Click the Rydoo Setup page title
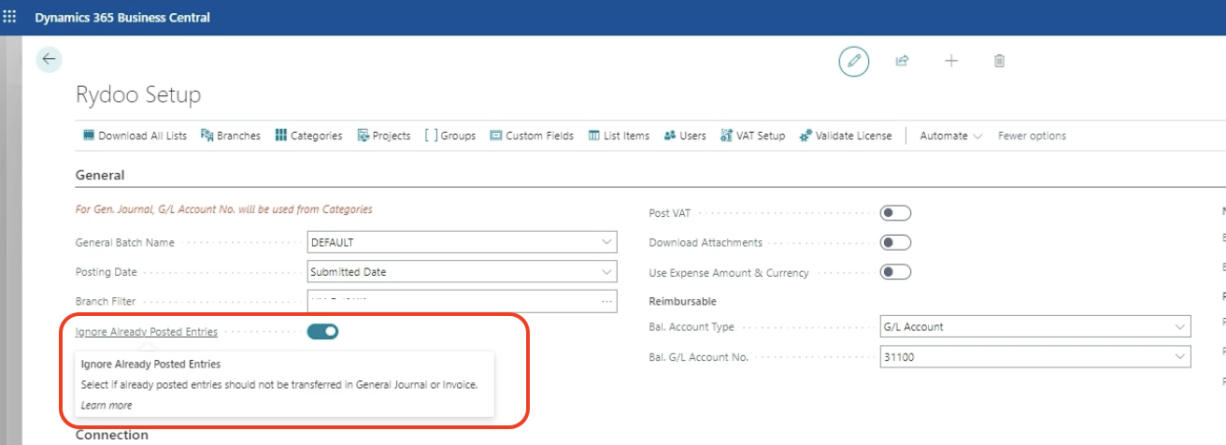1226x445 pixels. (x=137, y=94)
